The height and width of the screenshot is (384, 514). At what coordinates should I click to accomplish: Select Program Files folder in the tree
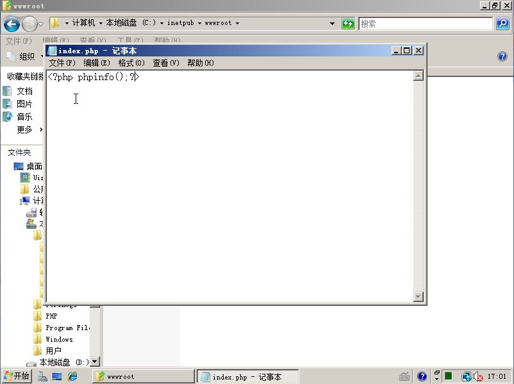point(67,328)
